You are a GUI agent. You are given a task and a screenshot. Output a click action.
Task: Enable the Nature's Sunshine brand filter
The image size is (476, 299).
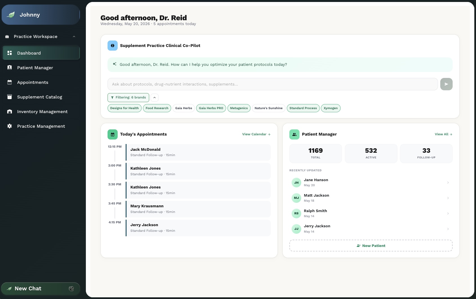pyautogui.click(x=269, y=108)
